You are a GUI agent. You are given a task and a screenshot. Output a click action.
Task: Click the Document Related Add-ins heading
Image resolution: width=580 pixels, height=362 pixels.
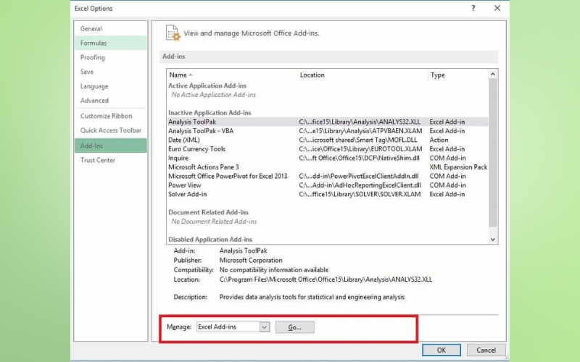click(x=208, y=212)
